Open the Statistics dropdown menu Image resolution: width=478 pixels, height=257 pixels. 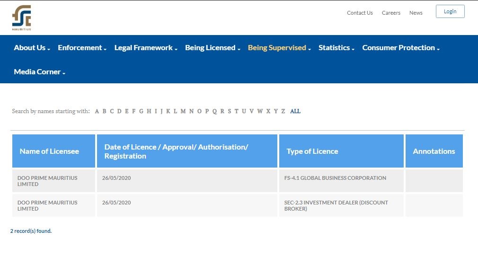tap(336, 47)
